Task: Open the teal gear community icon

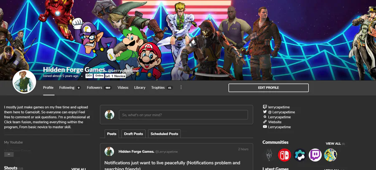Action: (x=300, y=155)
